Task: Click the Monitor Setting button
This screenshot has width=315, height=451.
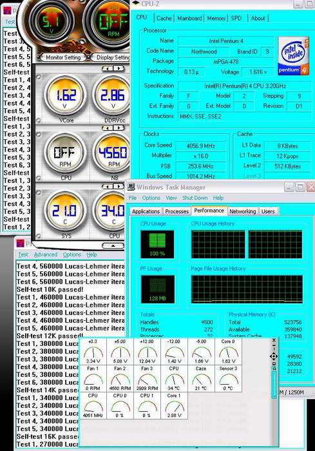Action: coord(63,57)
